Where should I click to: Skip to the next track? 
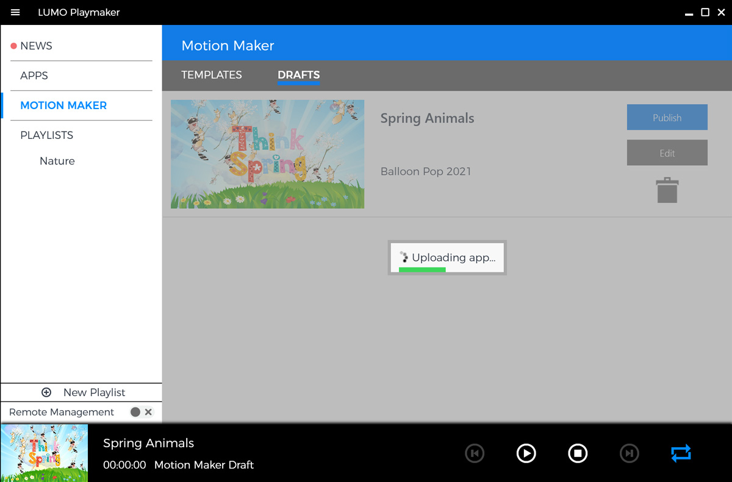pos(630,453)
